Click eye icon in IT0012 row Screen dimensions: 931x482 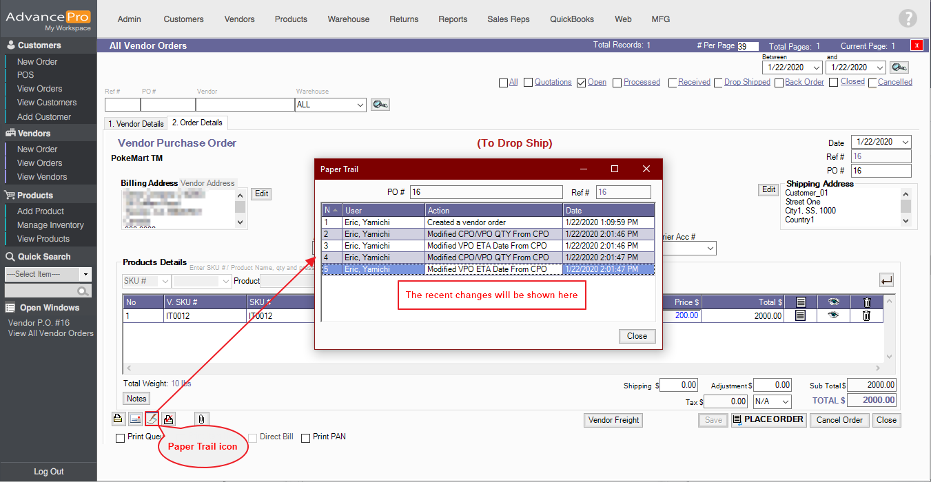click(x=833, y=316)
